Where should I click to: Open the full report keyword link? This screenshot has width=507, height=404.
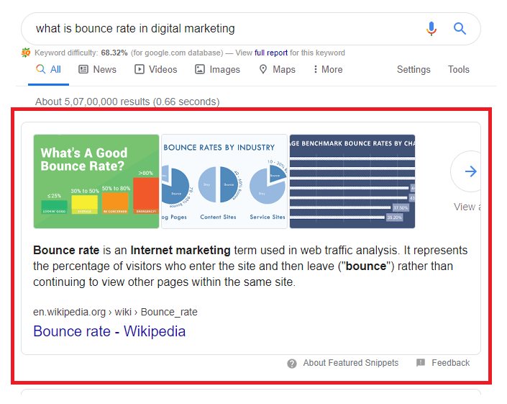coord(271,53)
